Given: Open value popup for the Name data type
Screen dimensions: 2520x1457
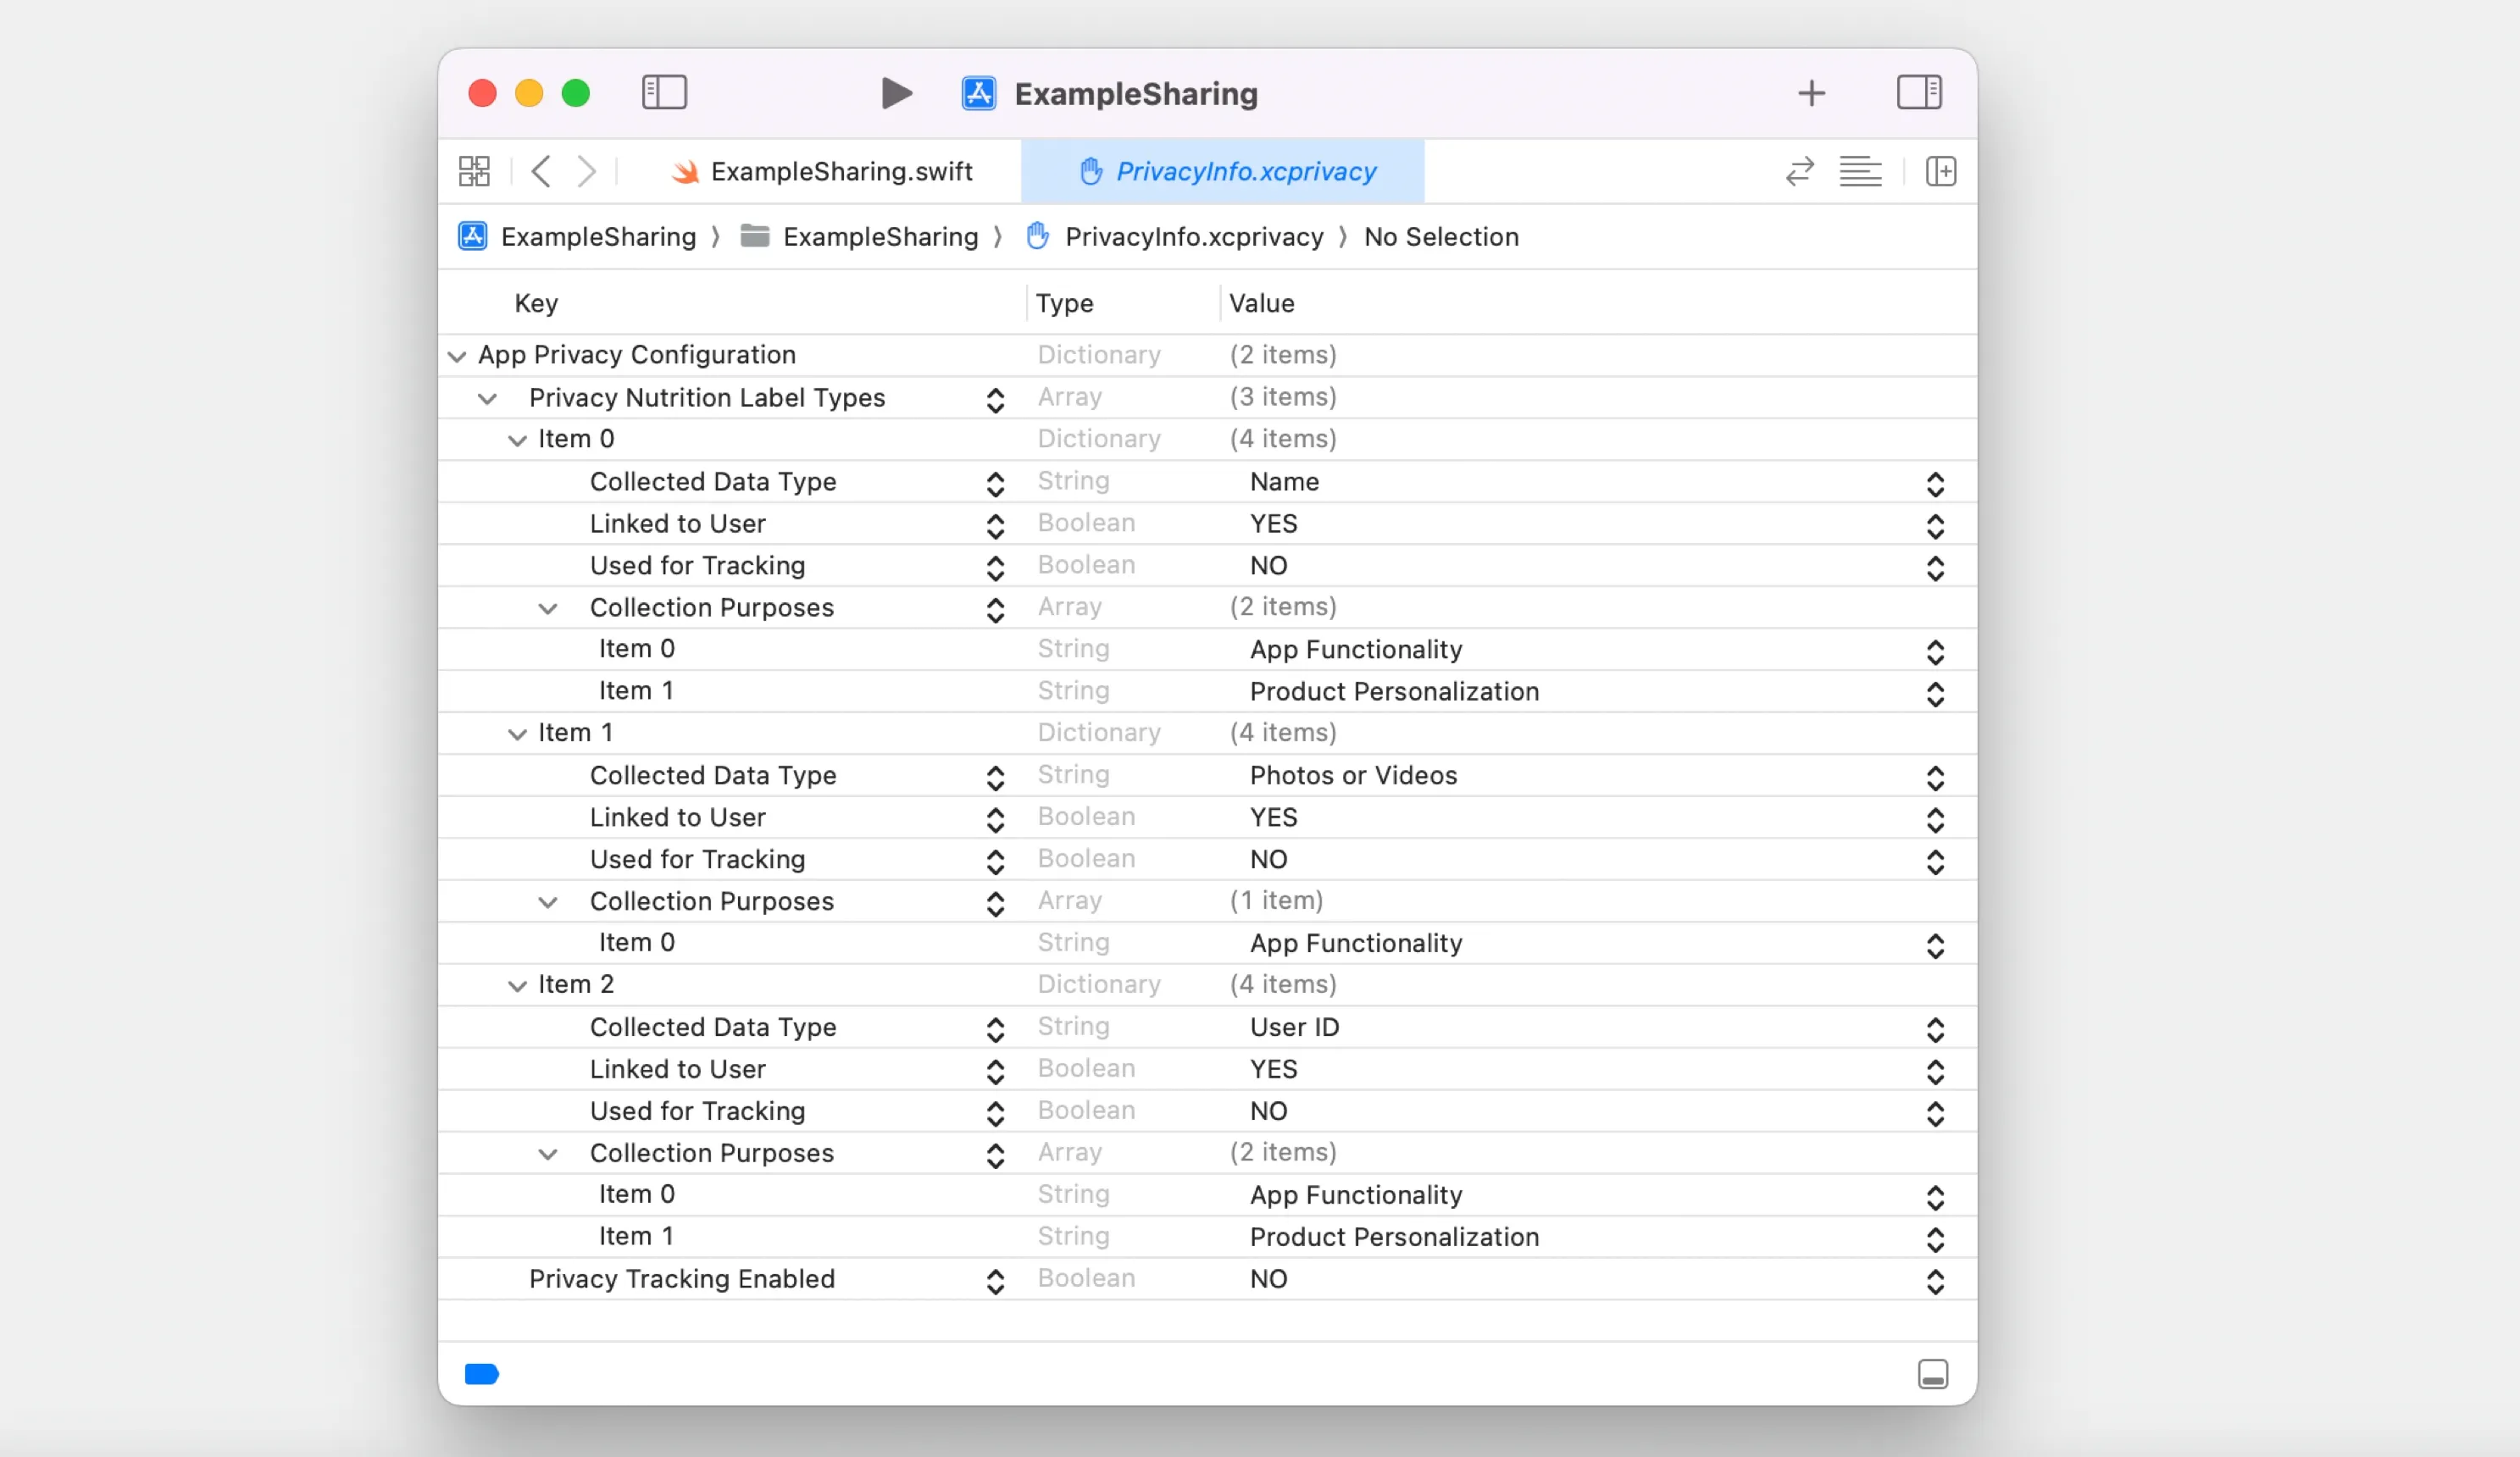Looking at the screenshot, I should point(1935,484).
